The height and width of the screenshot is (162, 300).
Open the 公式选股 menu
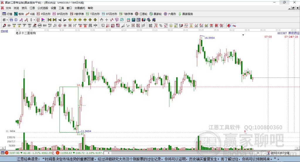click(43, 8)
